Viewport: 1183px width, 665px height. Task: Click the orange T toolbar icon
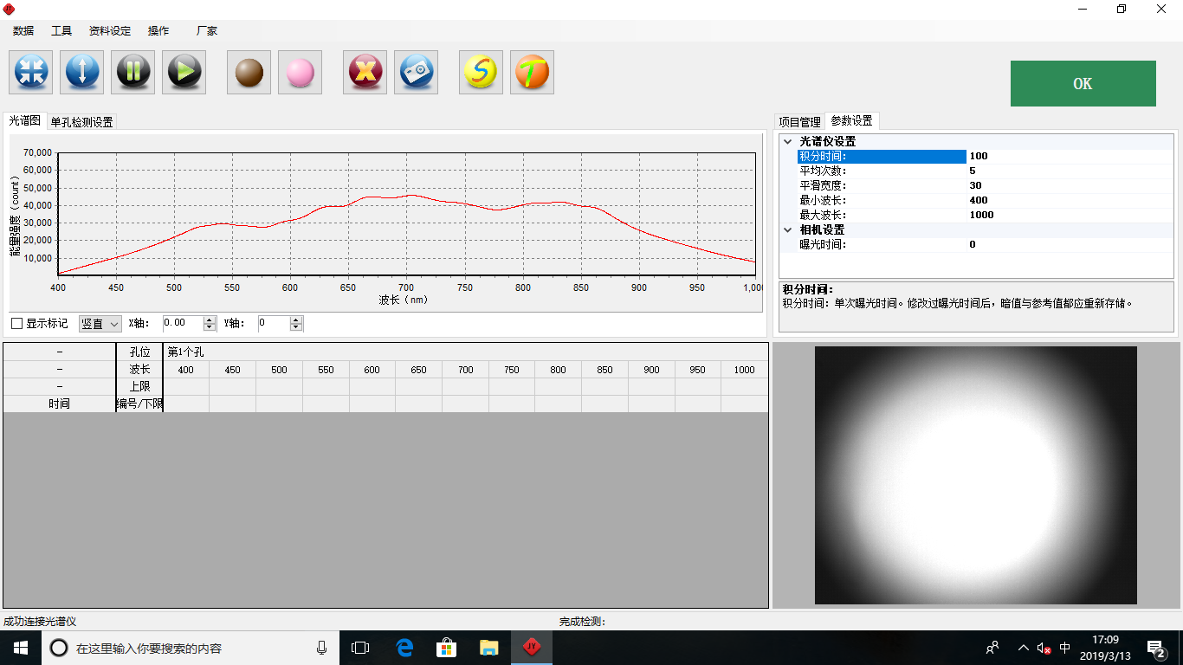532,72
